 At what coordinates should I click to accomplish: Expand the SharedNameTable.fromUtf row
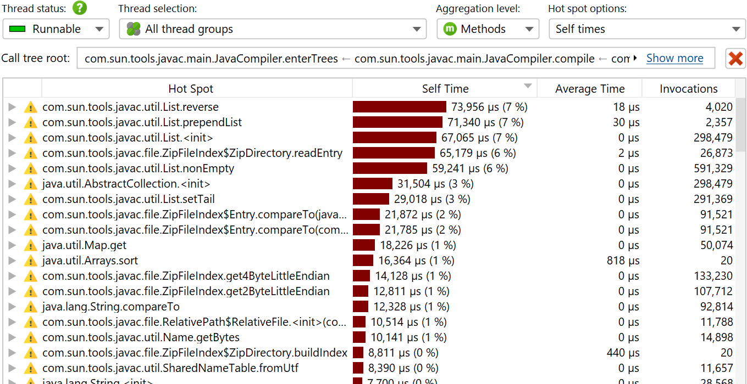12,368
